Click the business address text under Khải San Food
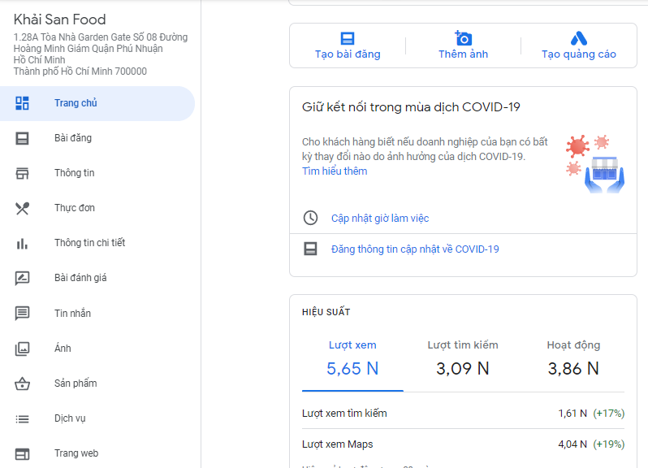This screenshot has height=468, width=648. [x=101, y=54]
